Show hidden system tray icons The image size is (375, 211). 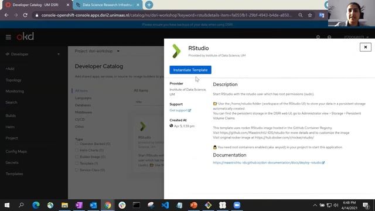tap(315, 205)
